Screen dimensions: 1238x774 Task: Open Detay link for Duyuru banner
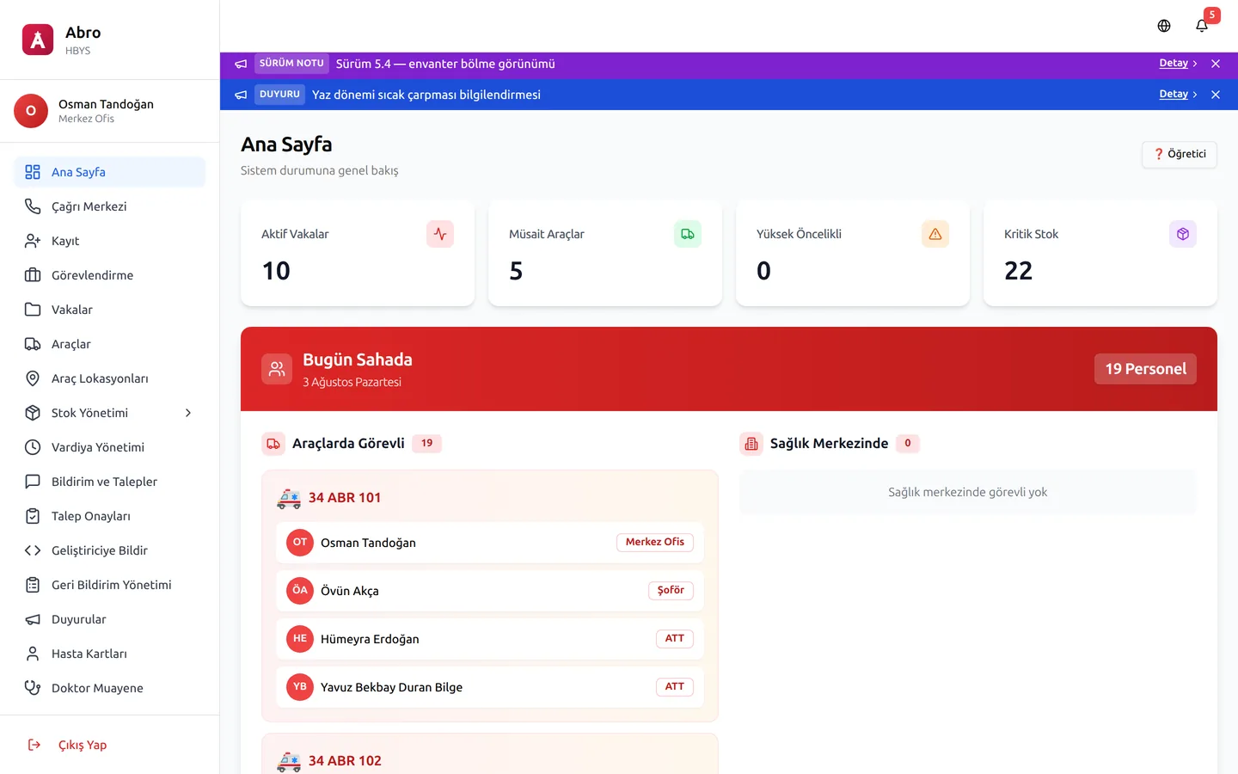coord(1178,94)
